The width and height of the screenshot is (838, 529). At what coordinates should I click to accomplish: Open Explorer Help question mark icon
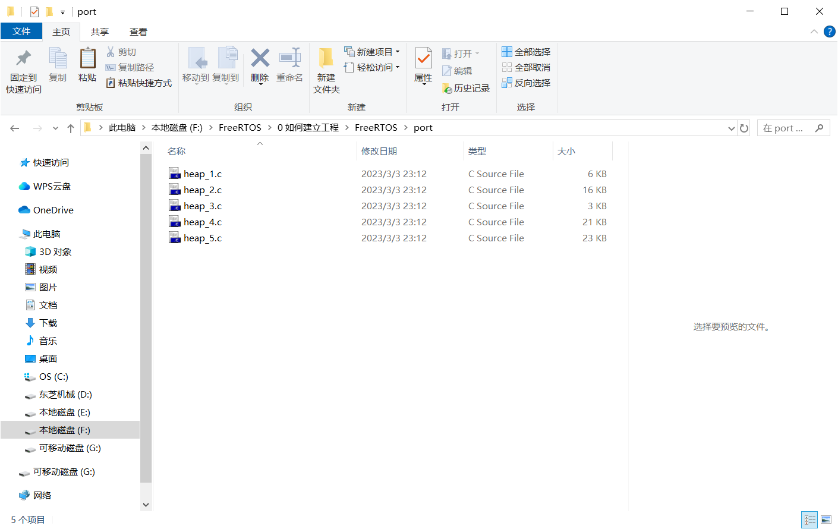coord(830,32)
